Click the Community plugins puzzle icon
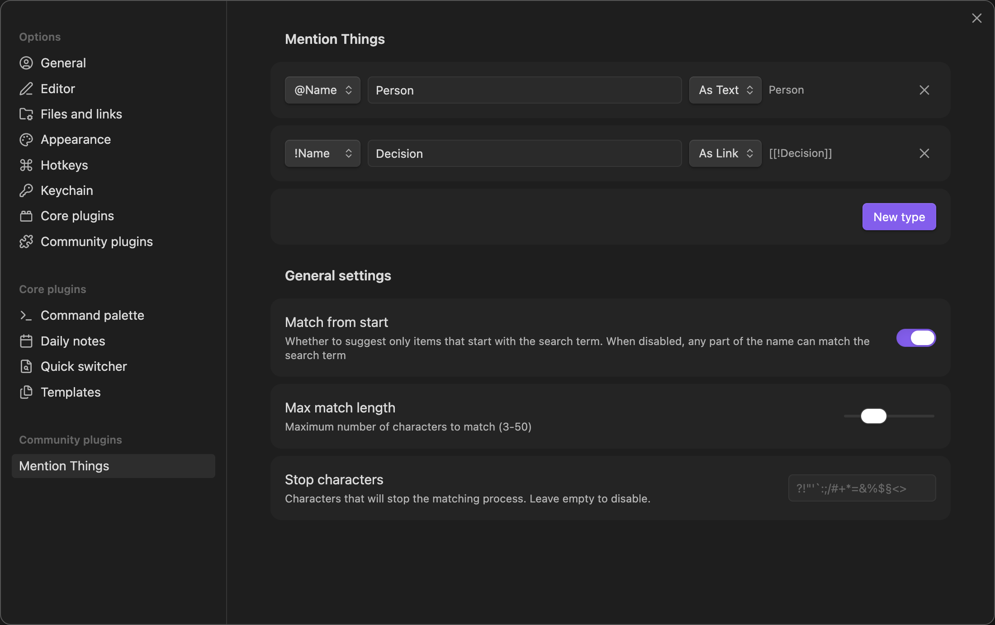 click(x=26, y=241)
